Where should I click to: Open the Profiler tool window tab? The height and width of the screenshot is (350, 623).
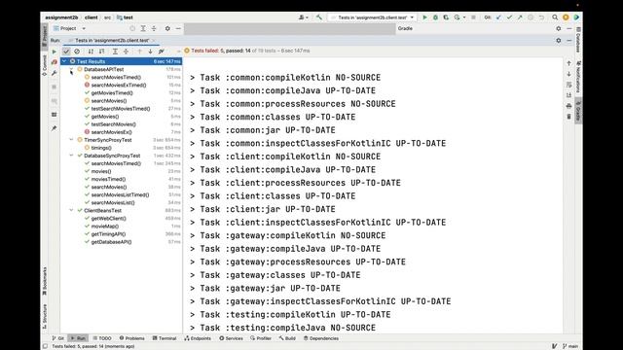click(x=261, y=338)
